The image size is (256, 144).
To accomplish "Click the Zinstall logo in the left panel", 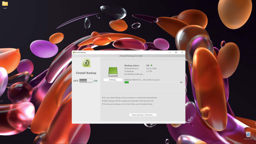I will coord(86,63).
